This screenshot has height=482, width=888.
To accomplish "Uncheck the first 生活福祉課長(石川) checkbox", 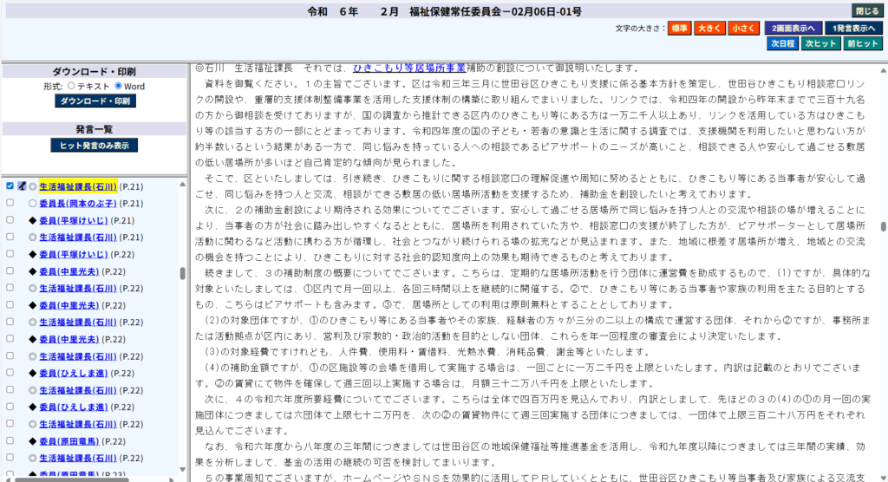I will tap(10, 186).
